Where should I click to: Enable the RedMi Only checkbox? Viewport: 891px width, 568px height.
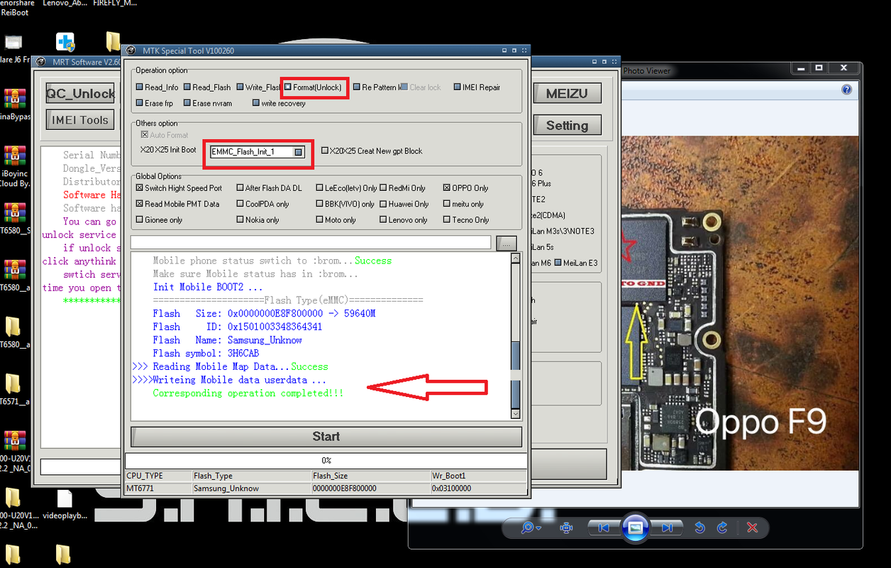pyautogui.click(x=384, y=188)
